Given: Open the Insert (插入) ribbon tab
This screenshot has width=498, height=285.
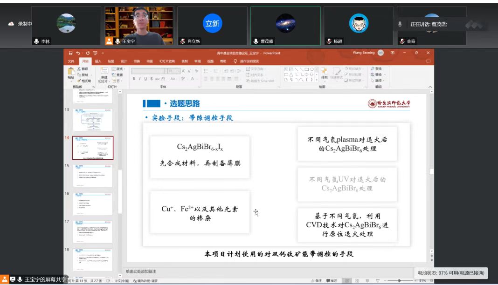Looking at the screenshot, I should click(x=98, y=61).
